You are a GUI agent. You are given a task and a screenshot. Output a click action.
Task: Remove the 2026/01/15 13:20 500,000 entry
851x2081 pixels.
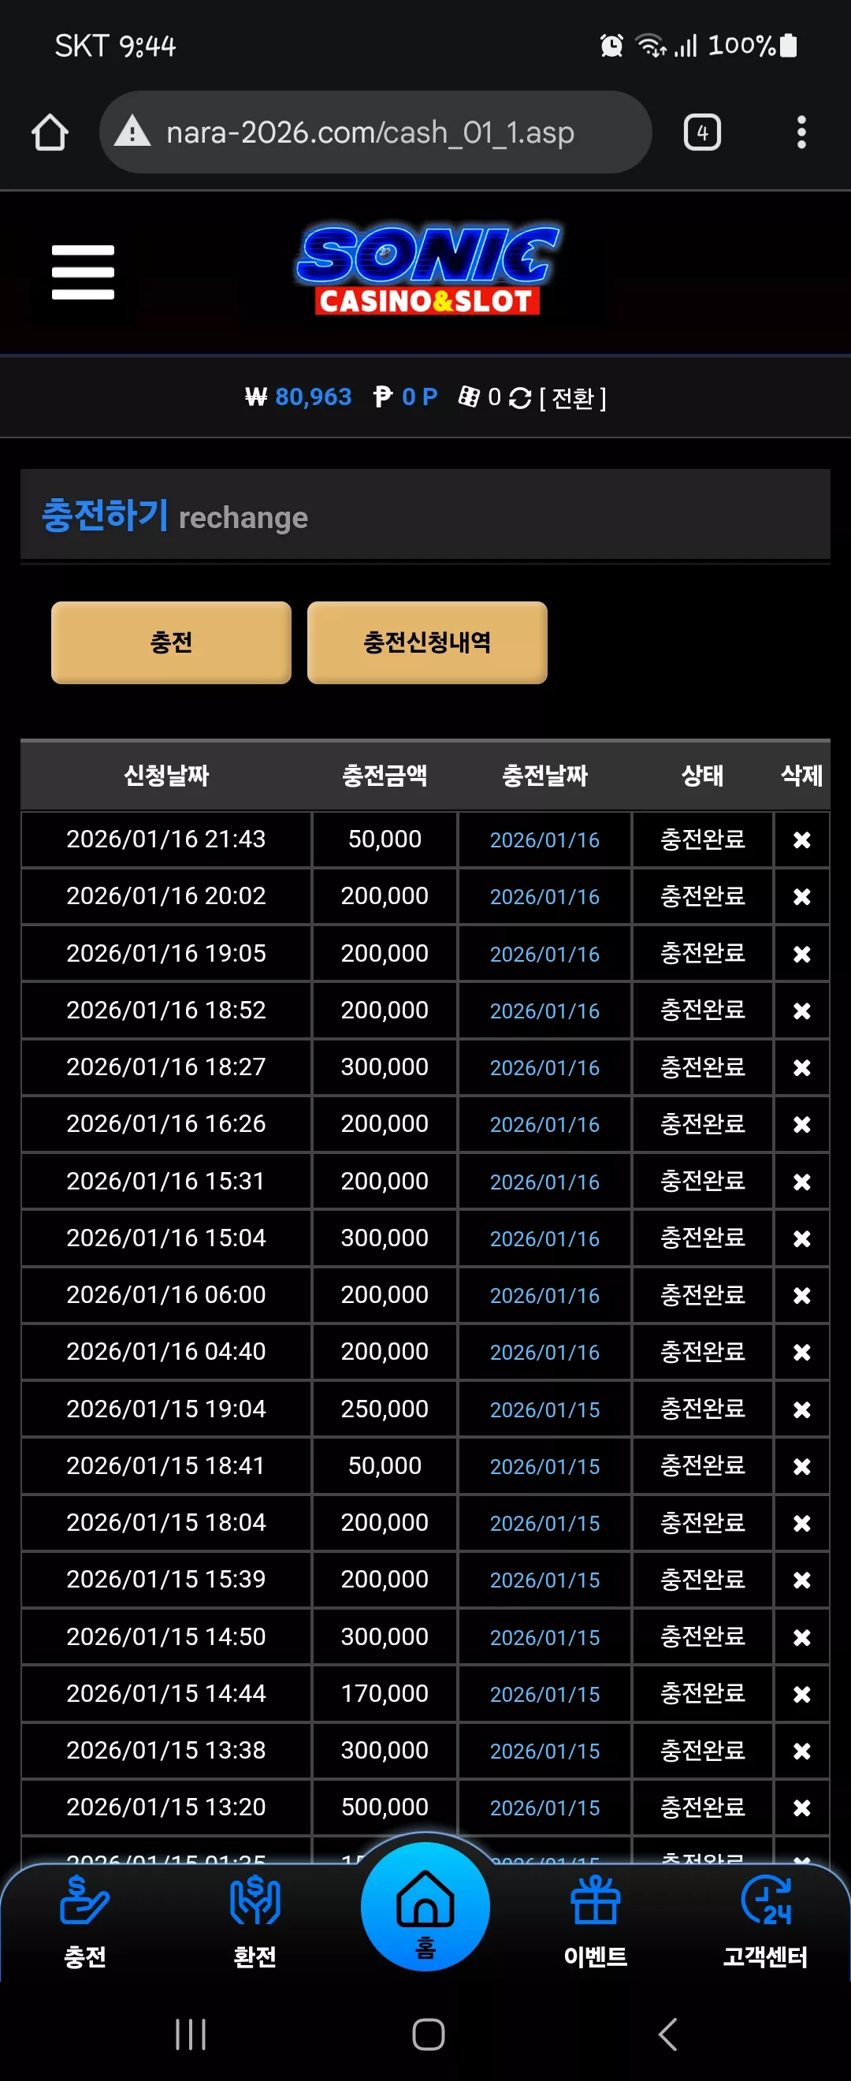801,1808
